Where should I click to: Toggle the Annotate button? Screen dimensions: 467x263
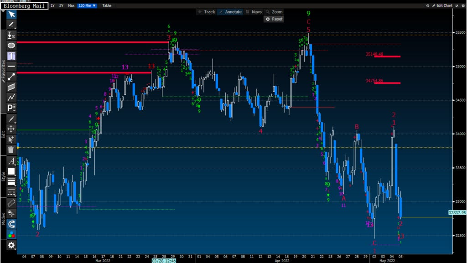pyautogui.click(x=230, y=12)
